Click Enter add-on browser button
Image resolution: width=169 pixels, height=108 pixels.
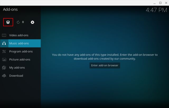(105, 65)
